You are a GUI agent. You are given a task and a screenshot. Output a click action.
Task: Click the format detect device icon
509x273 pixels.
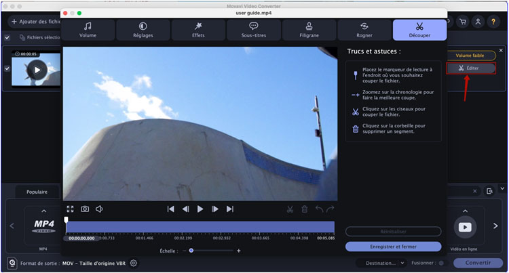pos(489,192)
